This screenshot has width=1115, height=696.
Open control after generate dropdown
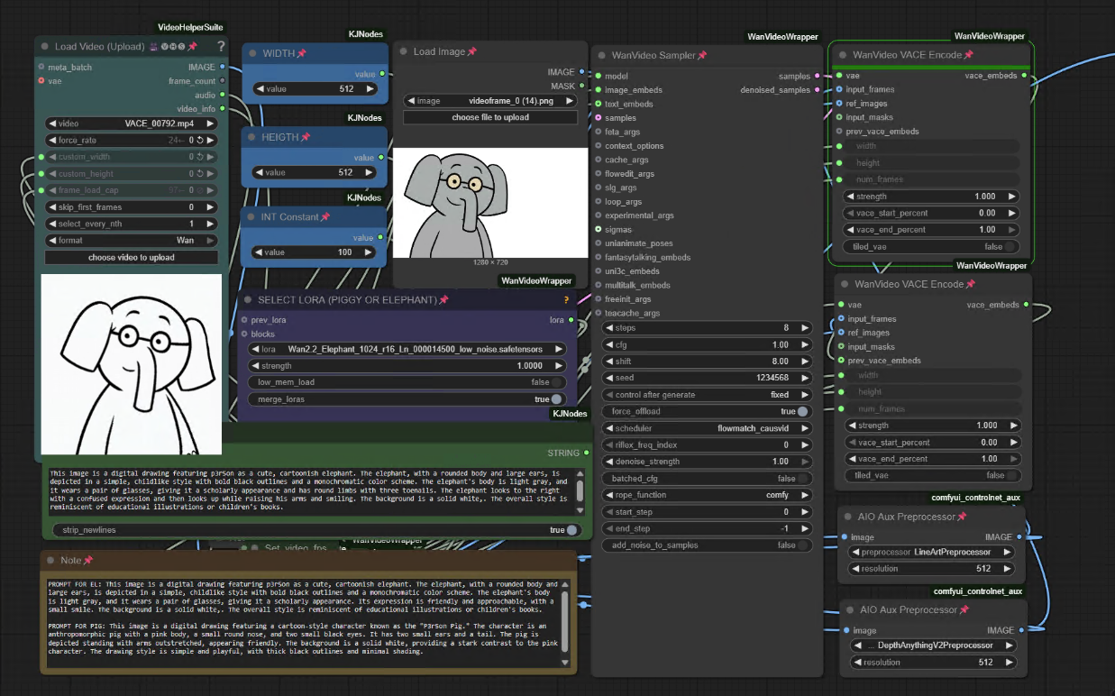tap(707, 395)
